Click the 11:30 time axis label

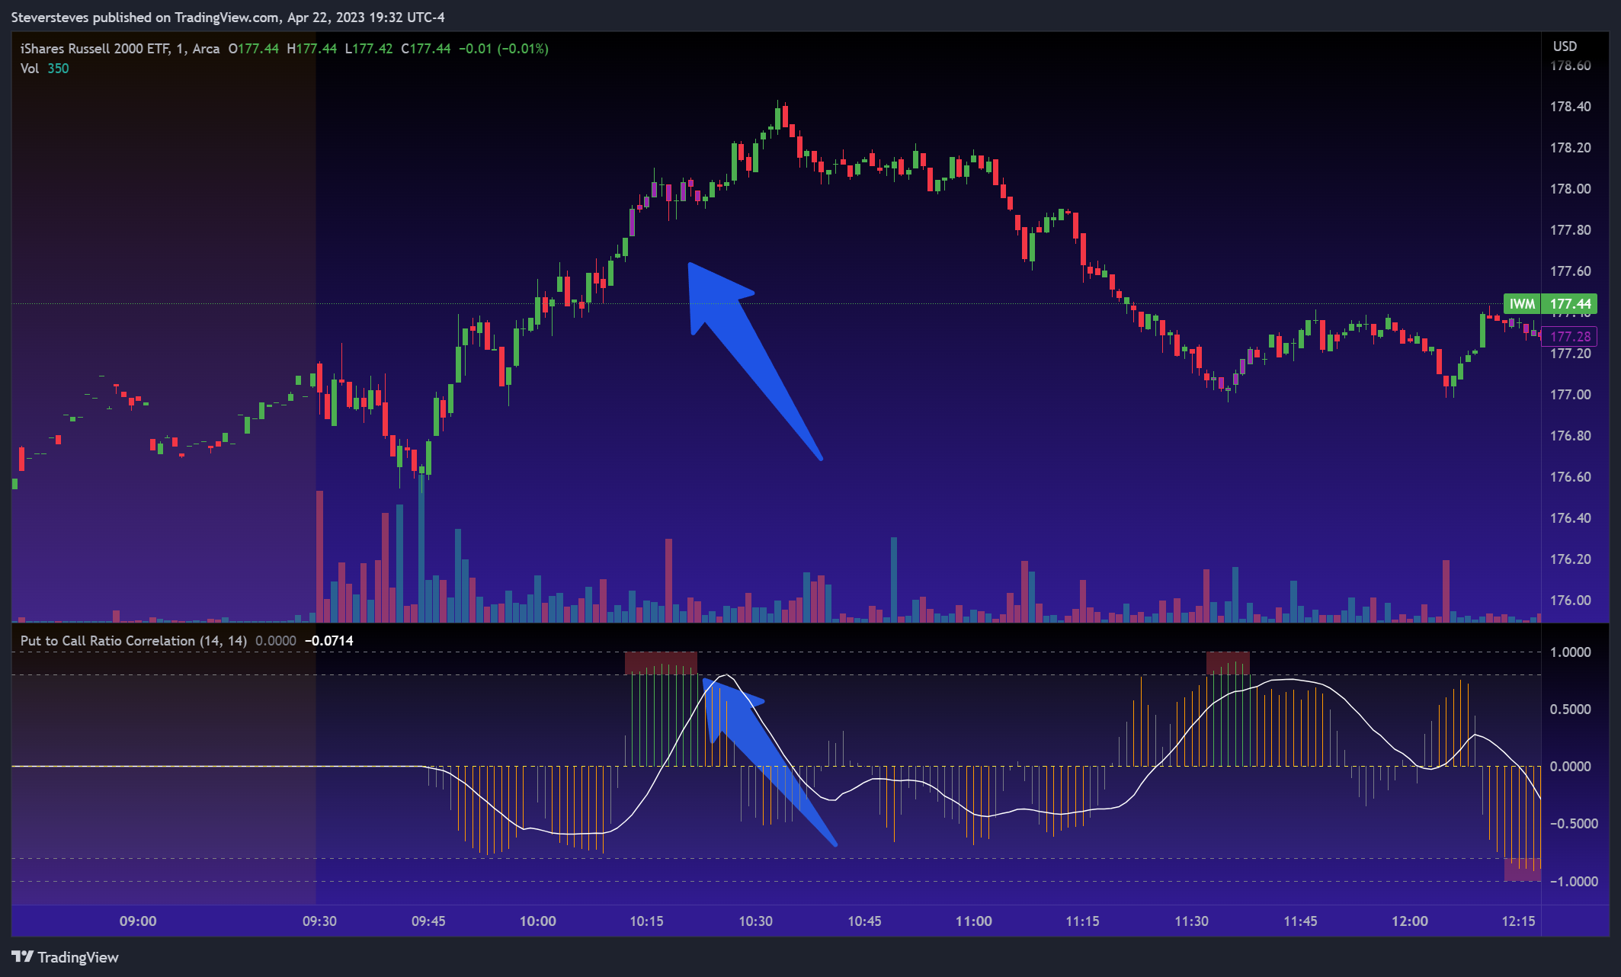pyautogui.click(x=1191, y=921)
